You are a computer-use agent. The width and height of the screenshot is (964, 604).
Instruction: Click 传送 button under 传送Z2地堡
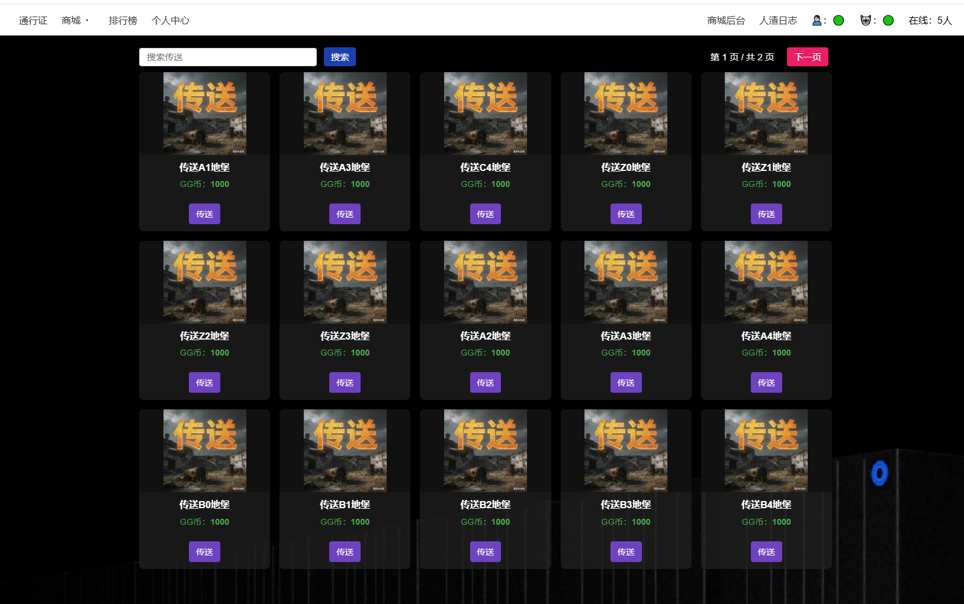204,383
